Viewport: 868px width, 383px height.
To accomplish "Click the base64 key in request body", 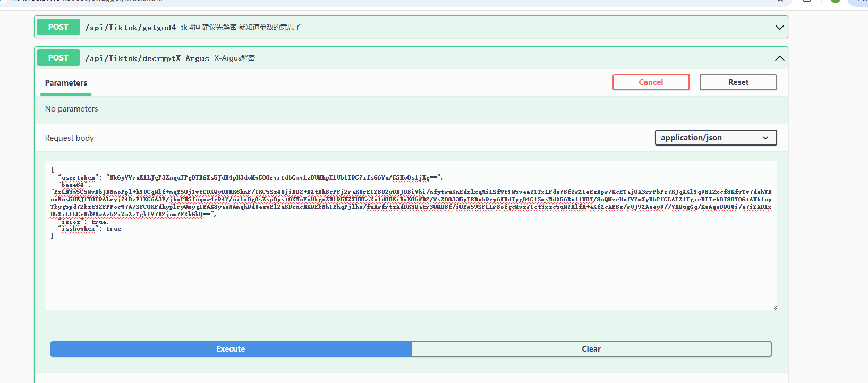I will [x=72, y=185].
